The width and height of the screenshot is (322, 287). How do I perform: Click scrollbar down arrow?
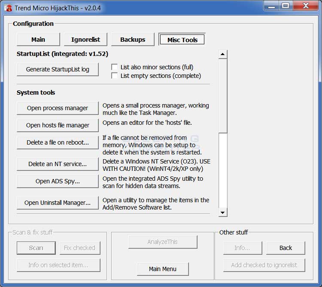(x=222, y=213)
